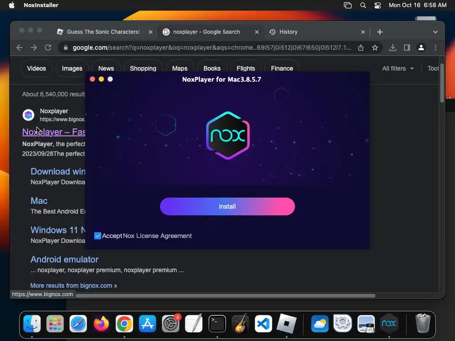
Task: Open Nox installer icon in the Dock
Action: 389,323
